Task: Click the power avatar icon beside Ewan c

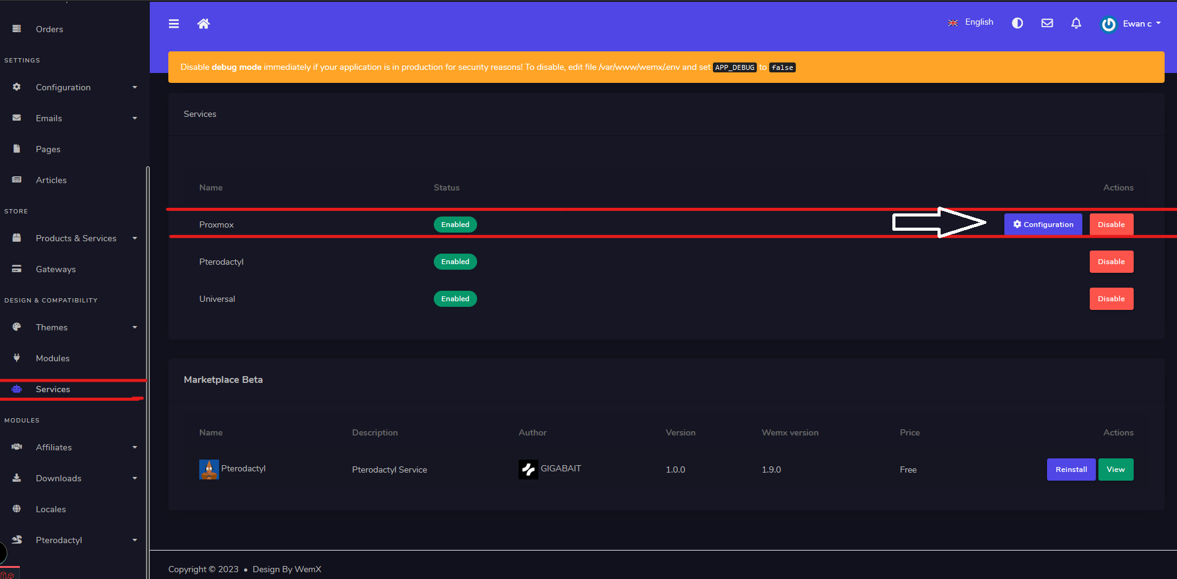Action: pyautogui.click(x=1108, y=24)
